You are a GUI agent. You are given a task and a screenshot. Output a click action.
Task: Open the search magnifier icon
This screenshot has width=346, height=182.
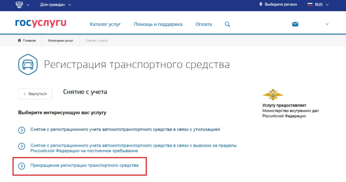point(227,24)
